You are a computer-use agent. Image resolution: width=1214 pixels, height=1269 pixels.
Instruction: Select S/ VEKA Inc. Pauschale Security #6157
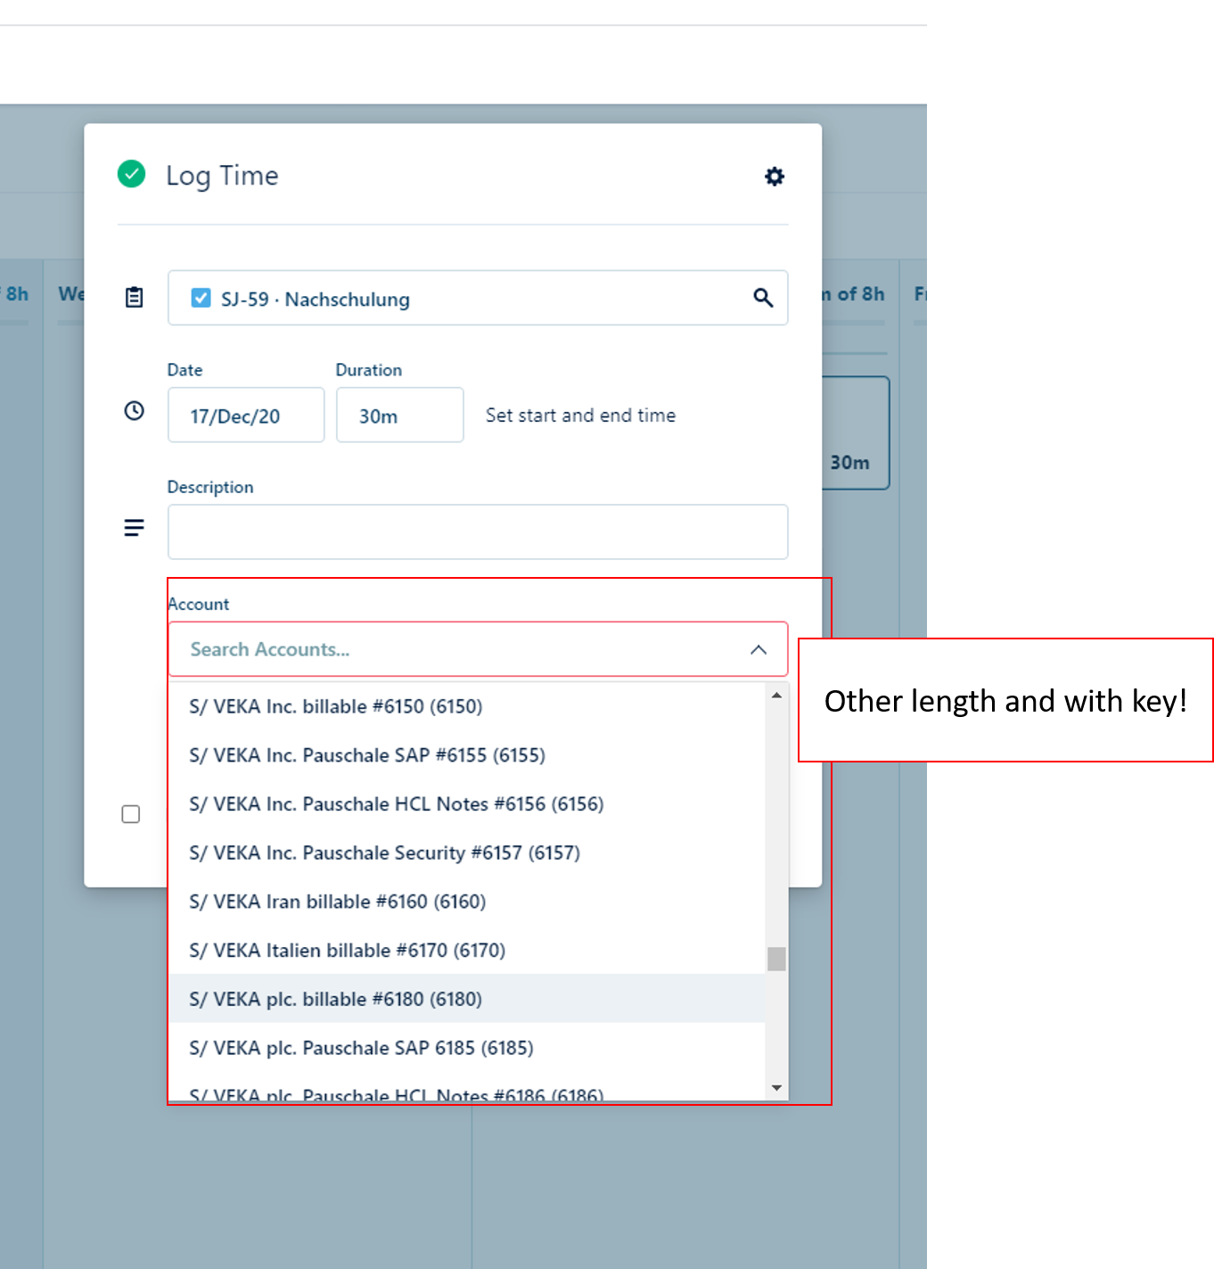coord(385,853)
